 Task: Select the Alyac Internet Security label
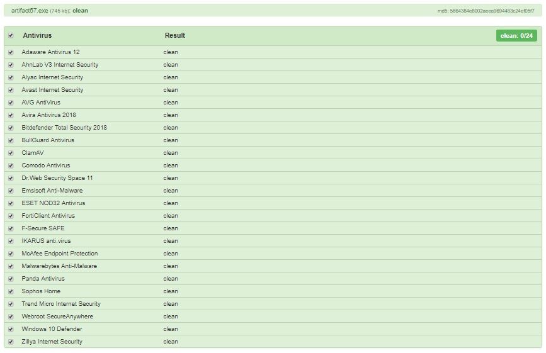[x=52, y=77]
